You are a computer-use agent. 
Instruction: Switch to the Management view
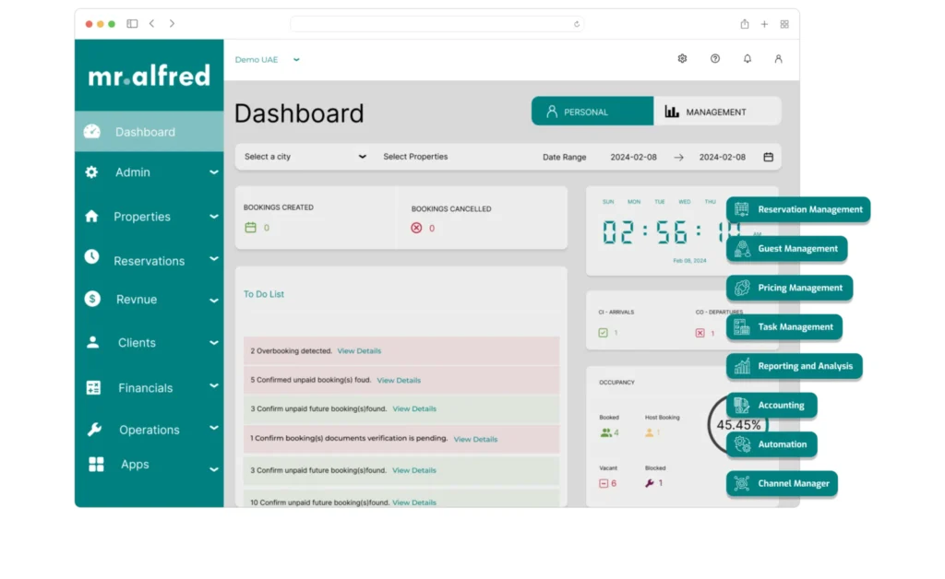coord(716,112)
